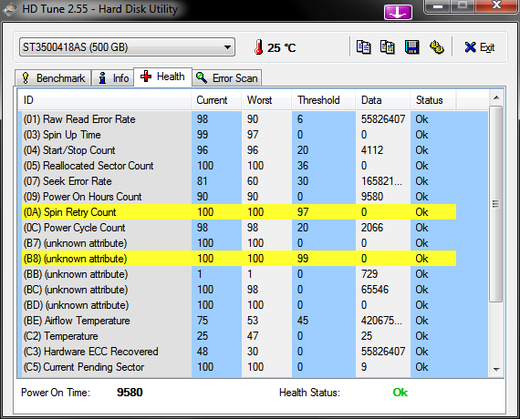
Task: Open the ST3500418AS drive dropdown
Action: pos(127,47)
